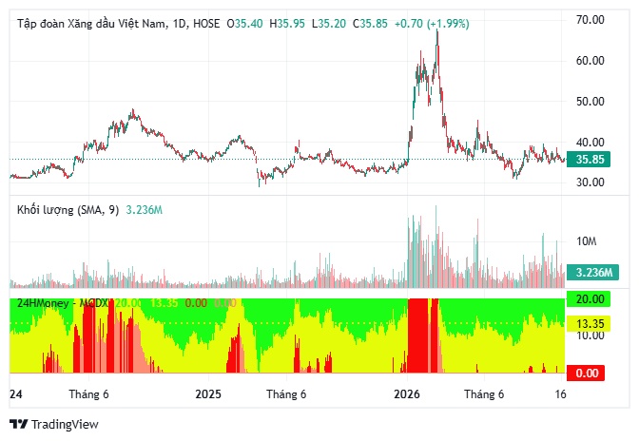Click the red 0.00 MCDX axis tag
639x441 pixels.
click(586, 373)
